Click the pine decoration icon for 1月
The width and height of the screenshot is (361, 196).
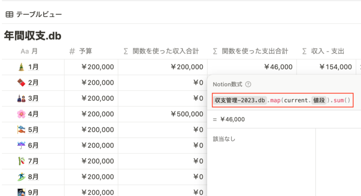(x=21, y=67)
